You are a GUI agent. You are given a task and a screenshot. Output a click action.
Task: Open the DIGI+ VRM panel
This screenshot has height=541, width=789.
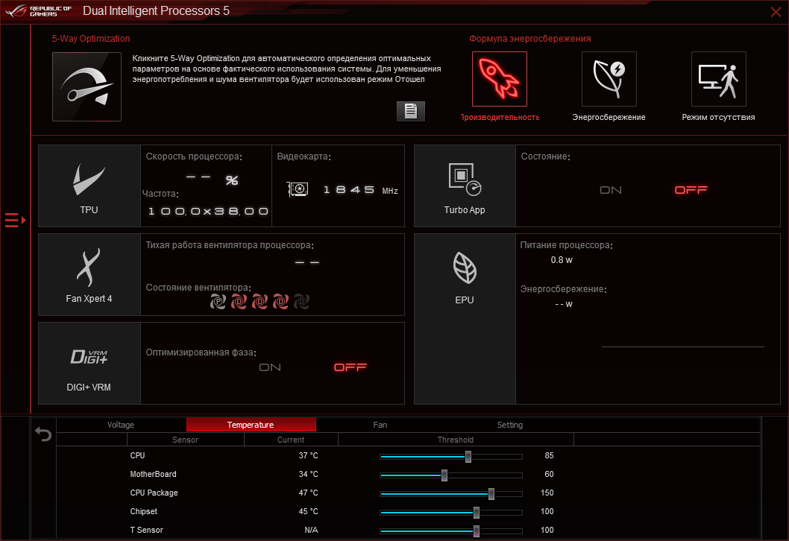89,364
